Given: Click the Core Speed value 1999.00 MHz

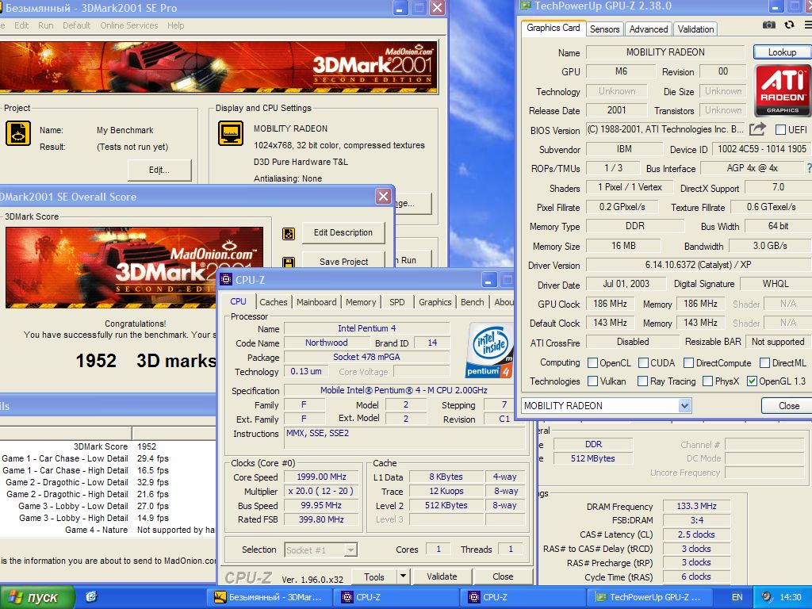Looking at the screenshot, I should click(321, 477).
